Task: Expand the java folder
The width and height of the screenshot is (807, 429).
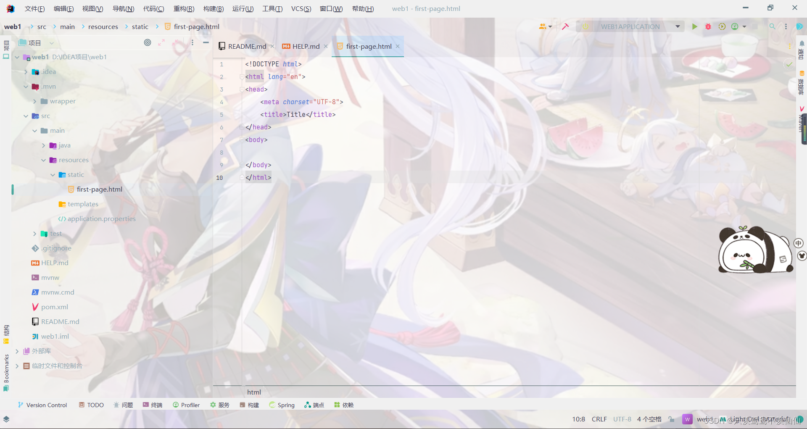Action: [x=44, y=145]
